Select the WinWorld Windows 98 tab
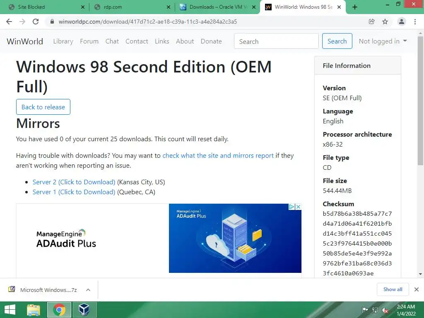Viewport: 424px width, 318px height. (x=303, y=7)
